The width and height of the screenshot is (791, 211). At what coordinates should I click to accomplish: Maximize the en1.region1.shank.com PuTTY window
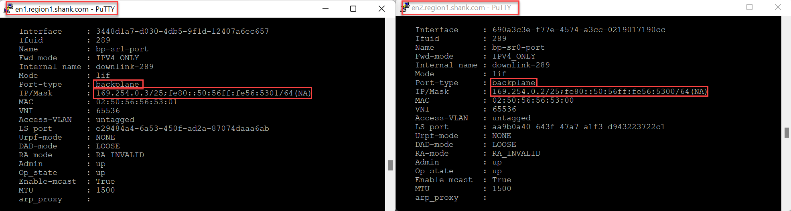[x=353, y=8]
